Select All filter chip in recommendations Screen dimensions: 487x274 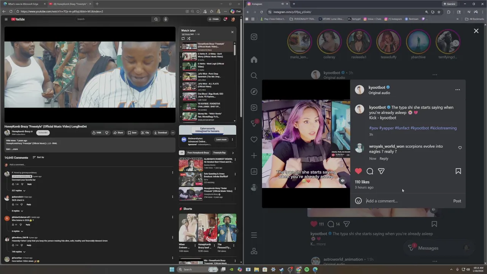click(181, 153)
